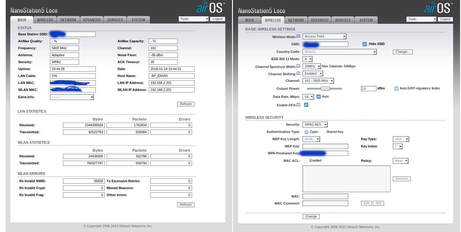Open the IEEE 802.11 Mode dropdown
461x232 pixels.
point(307,59)
